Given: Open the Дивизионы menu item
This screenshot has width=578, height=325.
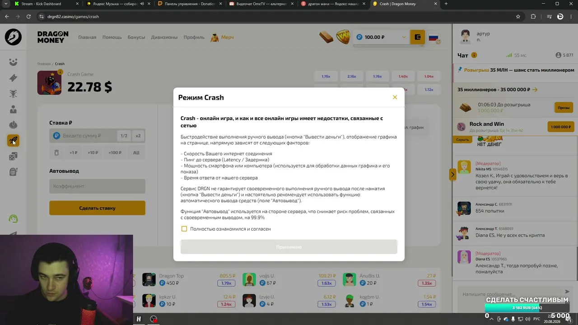Looking at the screenshot, I should coord(164,37).
